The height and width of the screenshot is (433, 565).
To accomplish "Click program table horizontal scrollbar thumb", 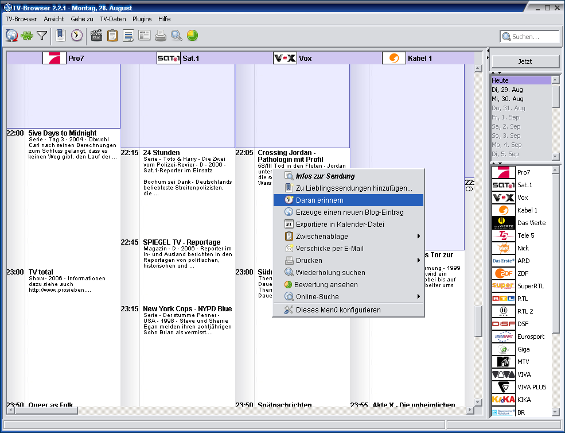I will pos(46,410).
